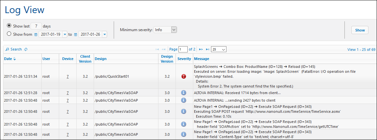The width and height of the screenshot is (377, 140).
Task: Open the rows-per-page dropdown showing 25
Action: (x=219, y=50)
